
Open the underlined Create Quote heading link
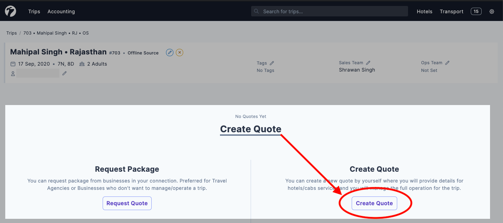coord(250,129)
